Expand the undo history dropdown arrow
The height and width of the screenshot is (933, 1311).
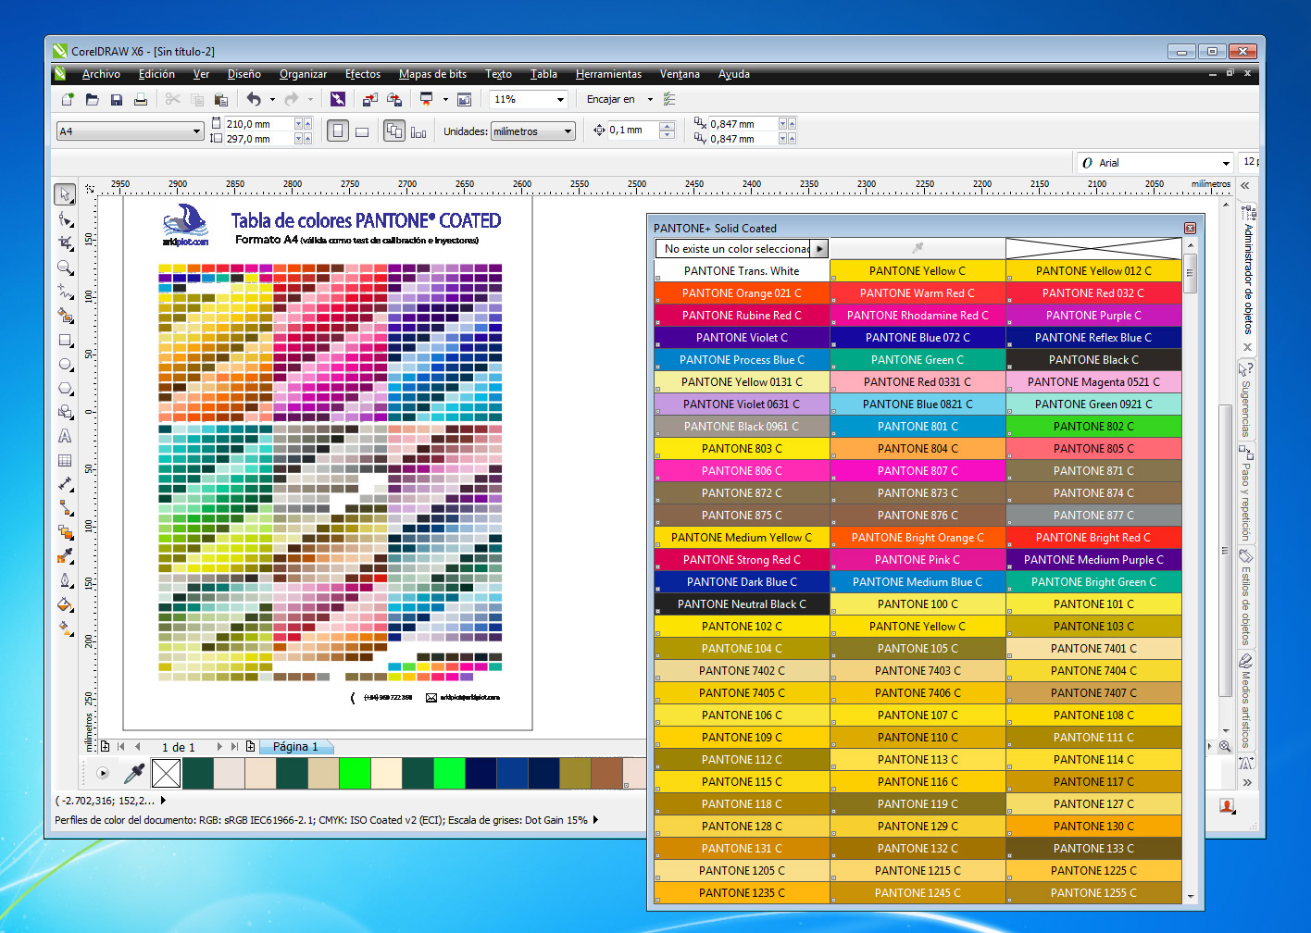[272, 99]
